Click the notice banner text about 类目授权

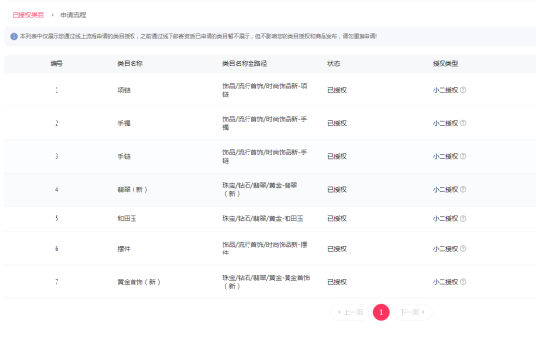tap(199, 36)
